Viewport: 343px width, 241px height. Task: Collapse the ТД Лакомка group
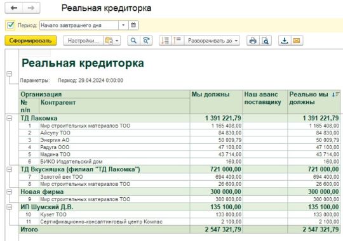[9, 118]
